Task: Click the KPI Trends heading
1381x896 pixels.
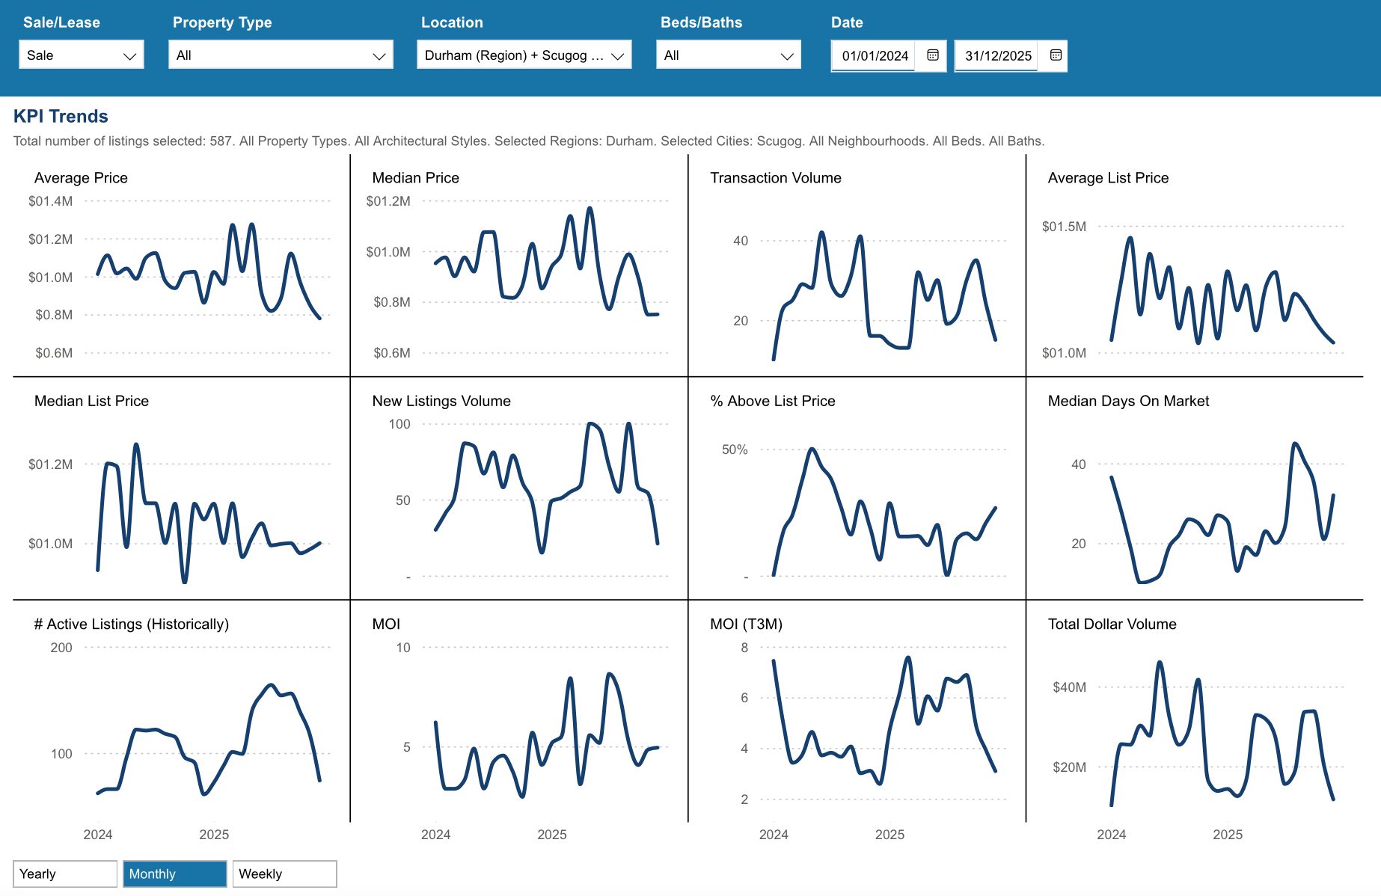Action: coord(61,116)
